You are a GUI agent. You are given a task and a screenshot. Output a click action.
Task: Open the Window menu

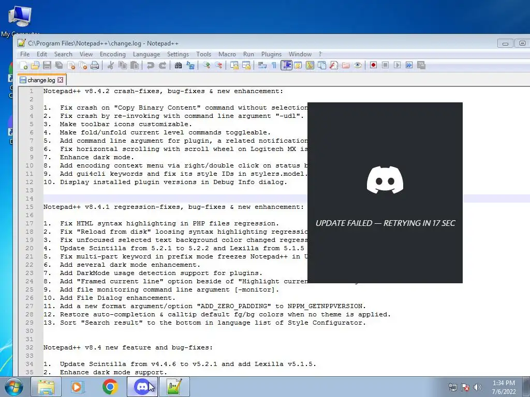pyautogui.click(x=300, y=54)
